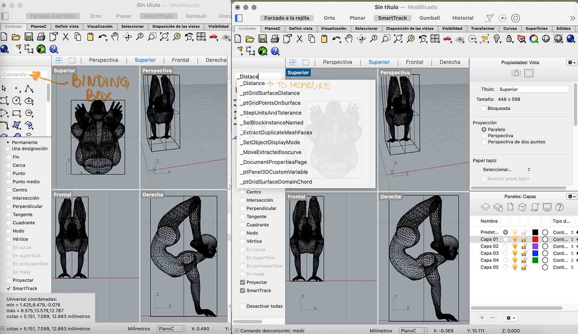This screenshot has width=578, height=334.
Task: Click help question icon in Paneles header
Action: point(559,207)
